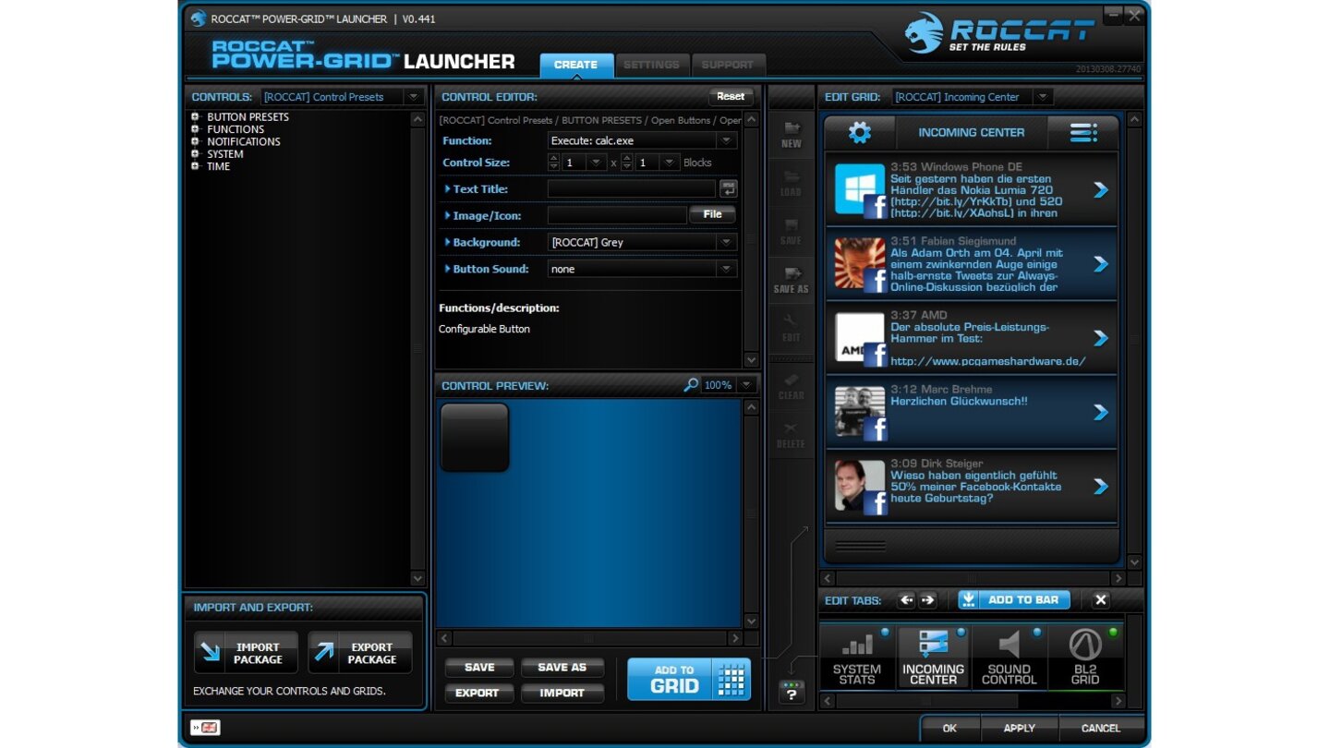This screenshot has height=748, width=1330.
Task: Click the EDIT wrench toolbar icon
Action: pyautogui.click(x=791, y=329)
